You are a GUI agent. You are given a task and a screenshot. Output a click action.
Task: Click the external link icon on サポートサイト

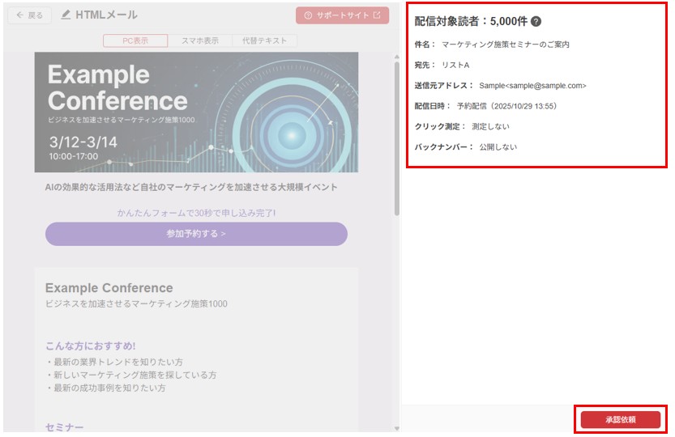376,15
